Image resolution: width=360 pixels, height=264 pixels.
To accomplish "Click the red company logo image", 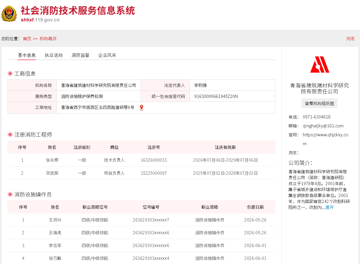I will (319, 64).
